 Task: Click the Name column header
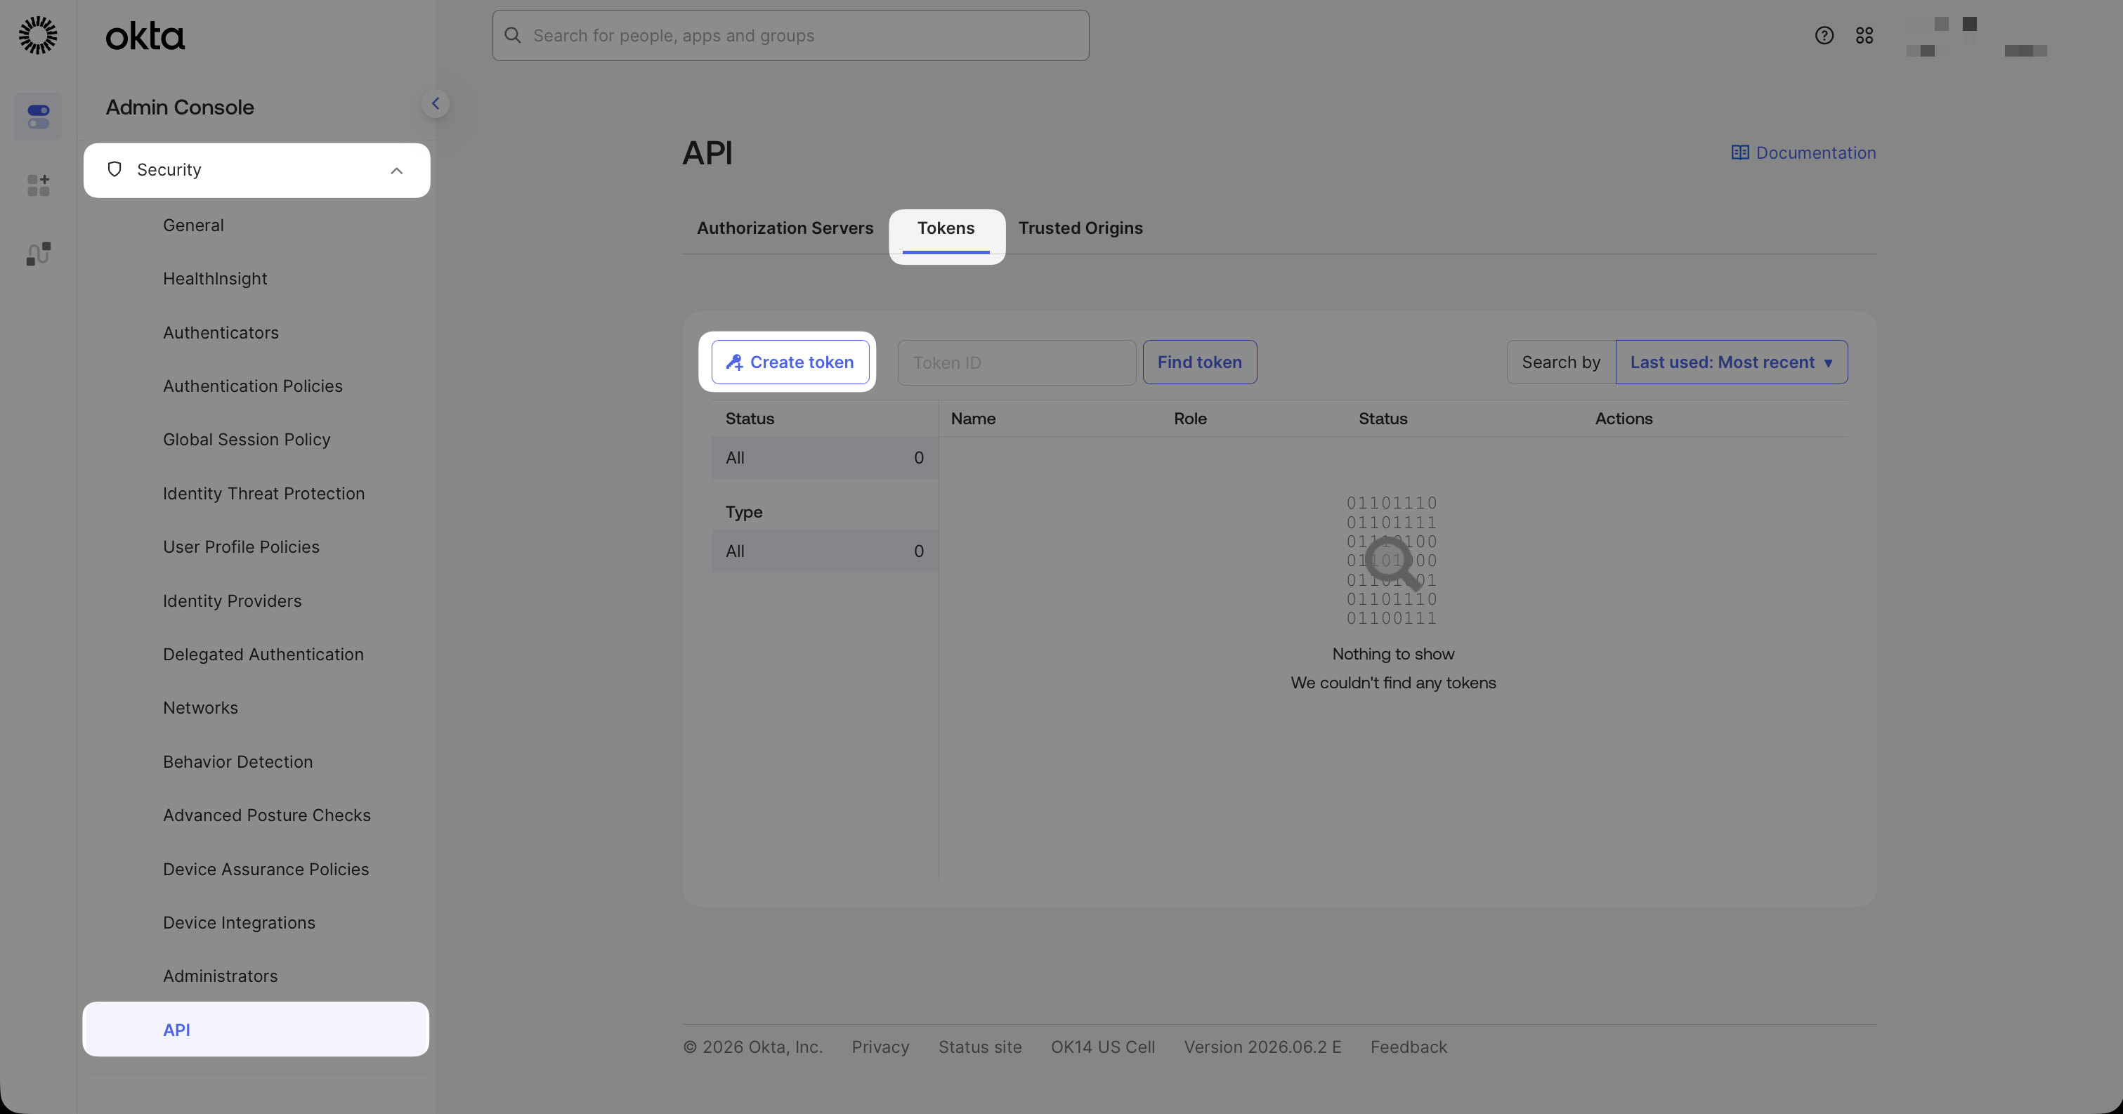tap(972, 419)
